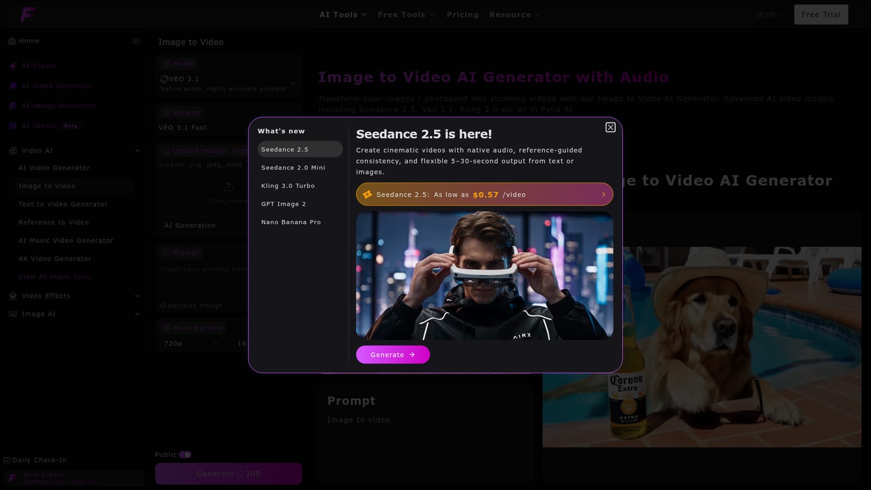This screenshot has width=871, height=490.
Task: Open the Seedance 2.5 pricing banner
Action: point(484,194)
